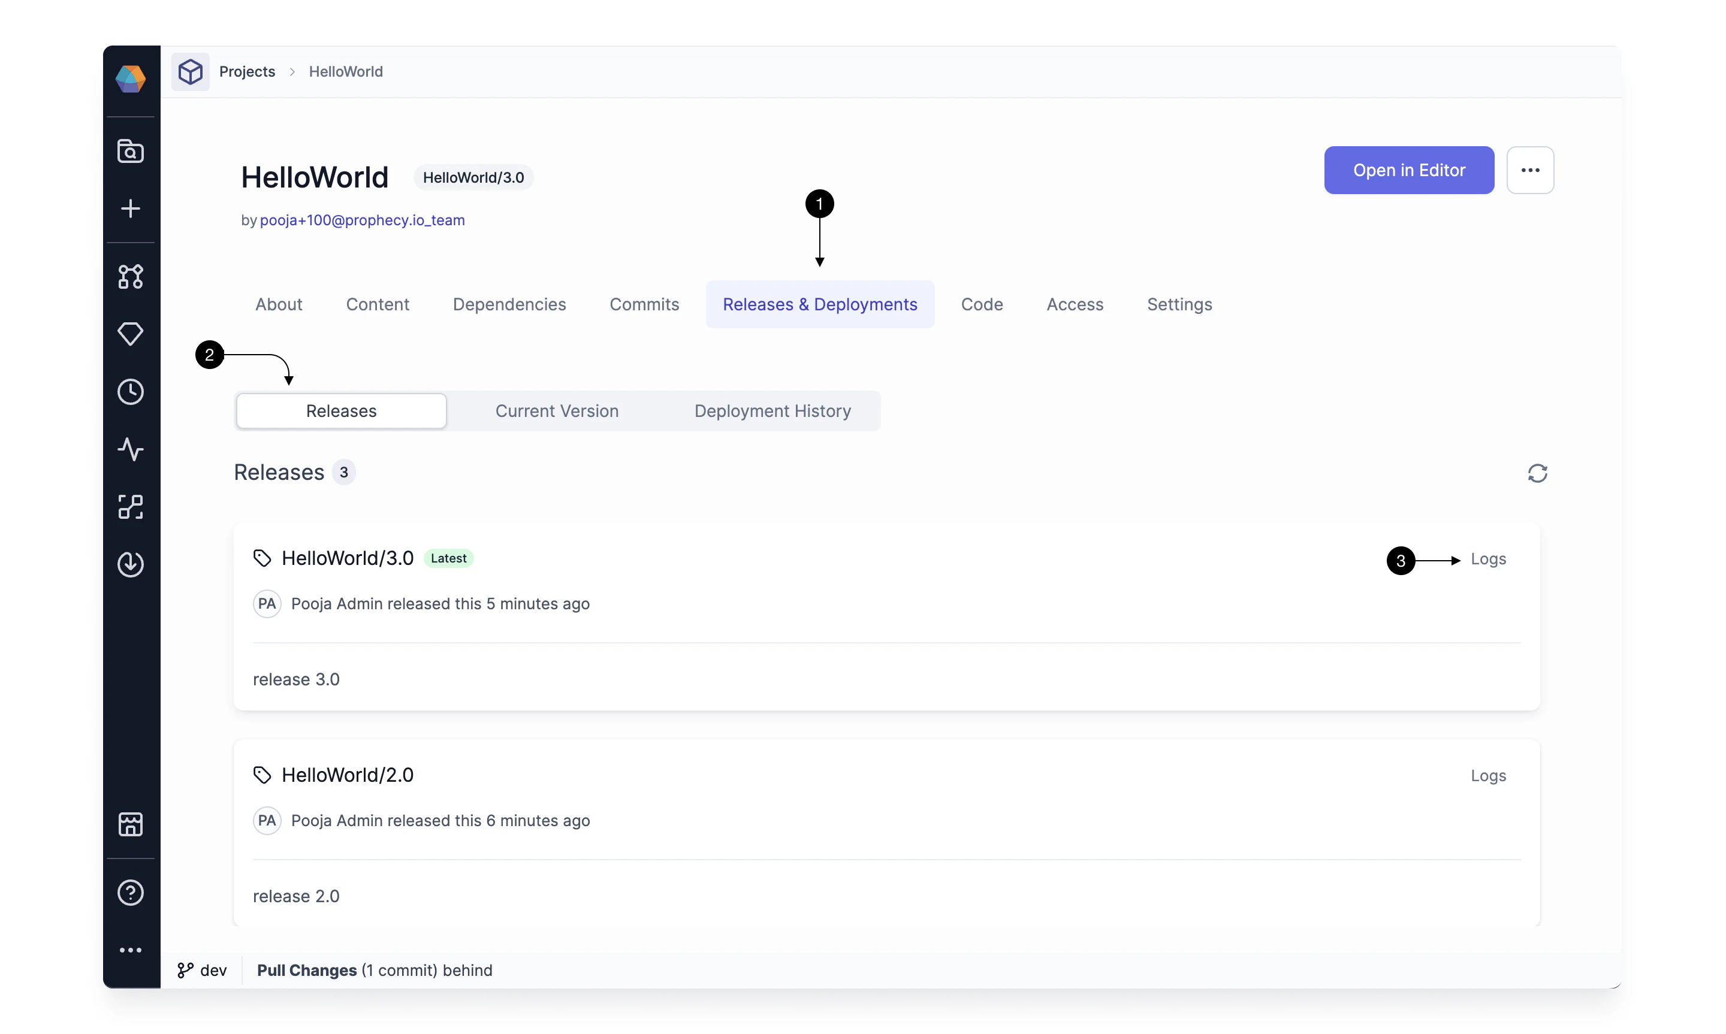Open the Access tab
The height and width of the screenshot is (1034, 1726).
tap(1074, 304)
